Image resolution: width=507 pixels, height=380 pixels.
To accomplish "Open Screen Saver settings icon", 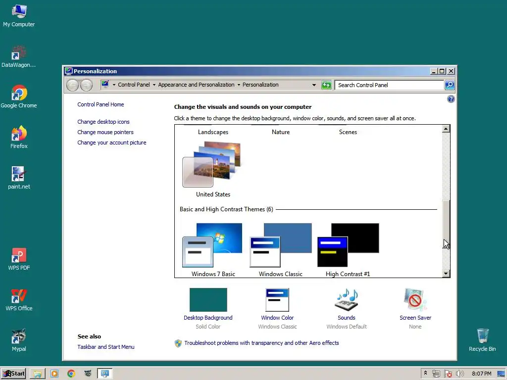I will (415, 299).
